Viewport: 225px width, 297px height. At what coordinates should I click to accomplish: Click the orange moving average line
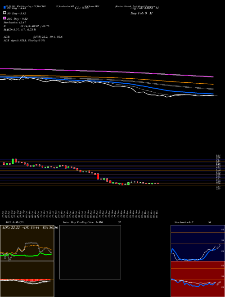tap(107, 77)
